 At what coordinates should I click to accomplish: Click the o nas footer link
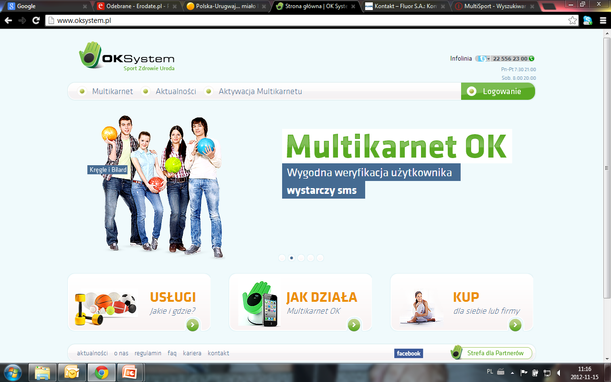[121, 353]
